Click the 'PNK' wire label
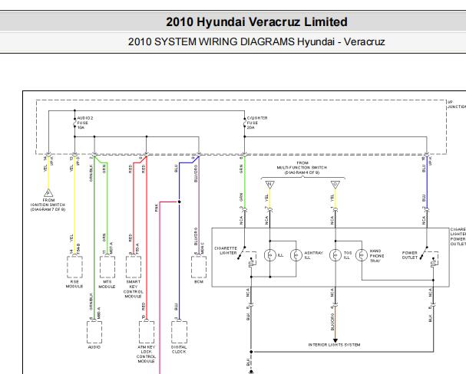 click(x=157, y=208)
